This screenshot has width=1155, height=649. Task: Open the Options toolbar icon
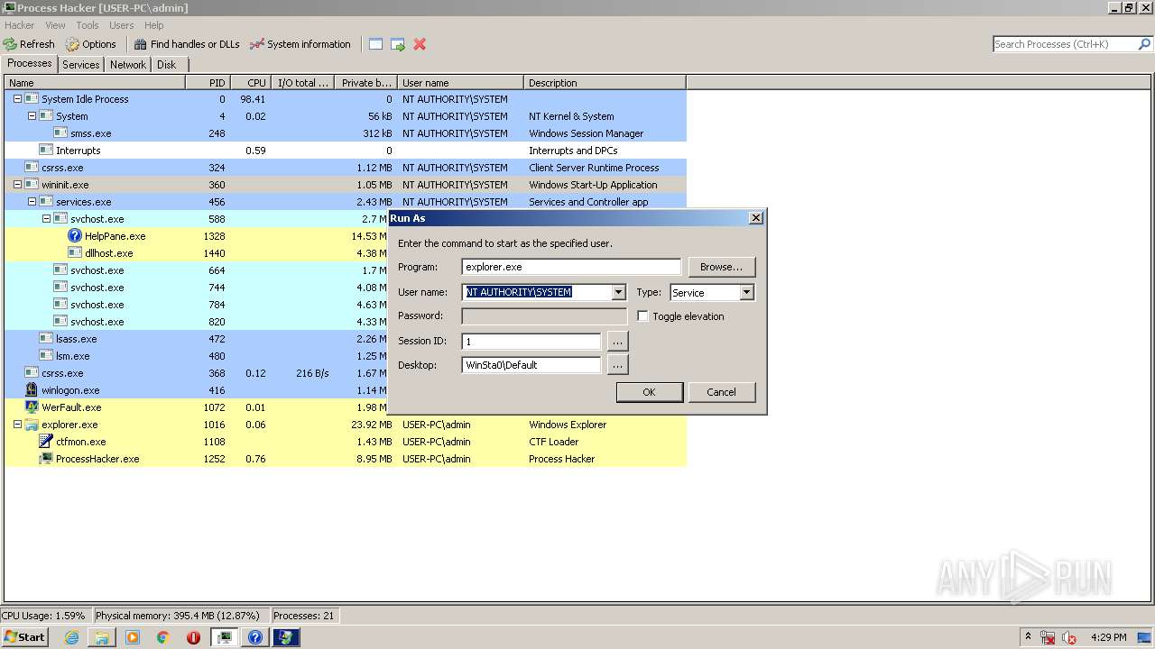pos(72,44)
